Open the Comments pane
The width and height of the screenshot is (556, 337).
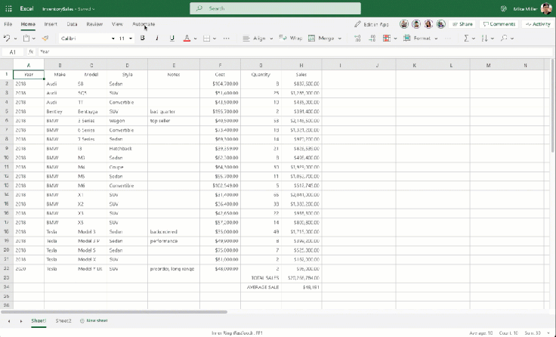(499, 24)
